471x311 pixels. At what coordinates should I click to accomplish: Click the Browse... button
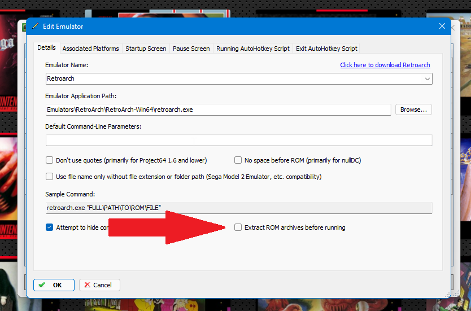click(x=413, y=109)
